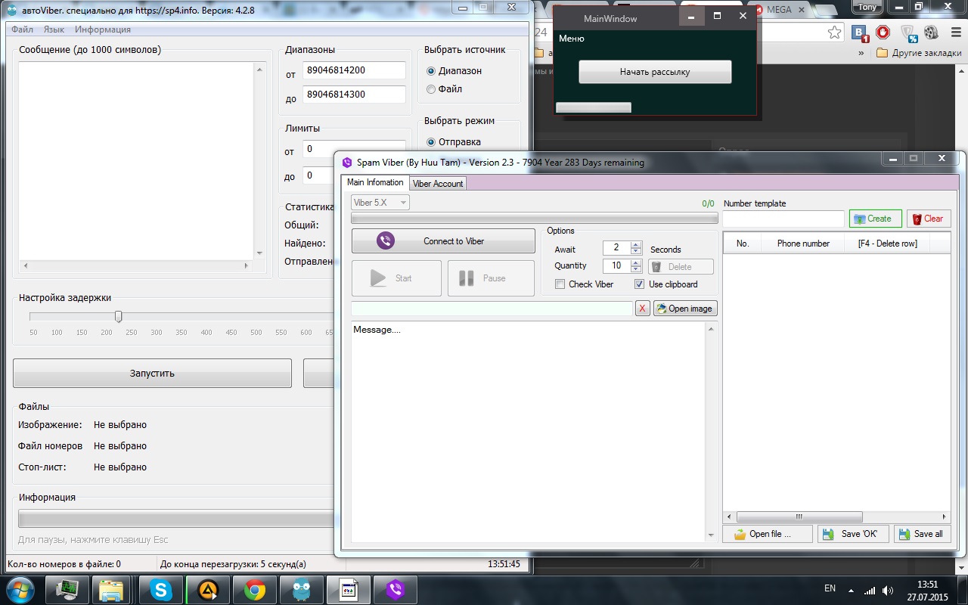The image size is (968, 605).
Task: Open the Язык menu
Action: coord(54,29)
